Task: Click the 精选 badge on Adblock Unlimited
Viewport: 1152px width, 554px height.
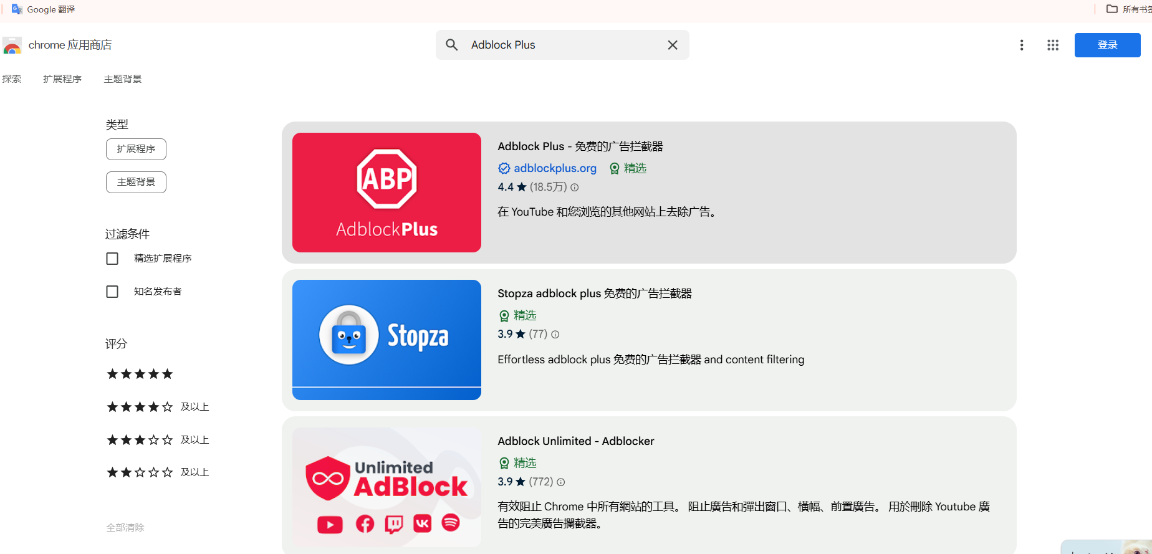Action: 517,463
